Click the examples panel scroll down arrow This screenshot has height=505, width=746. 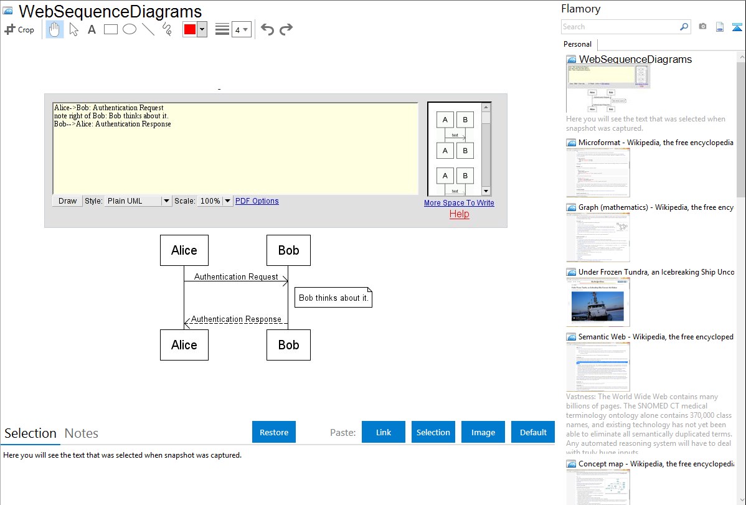(x=486, y=191)
